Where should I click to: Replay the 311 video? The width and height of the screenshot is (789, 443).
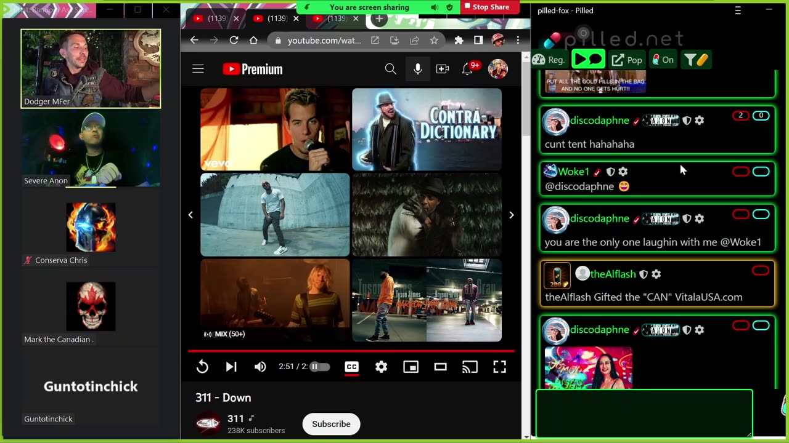coord(202,367)
